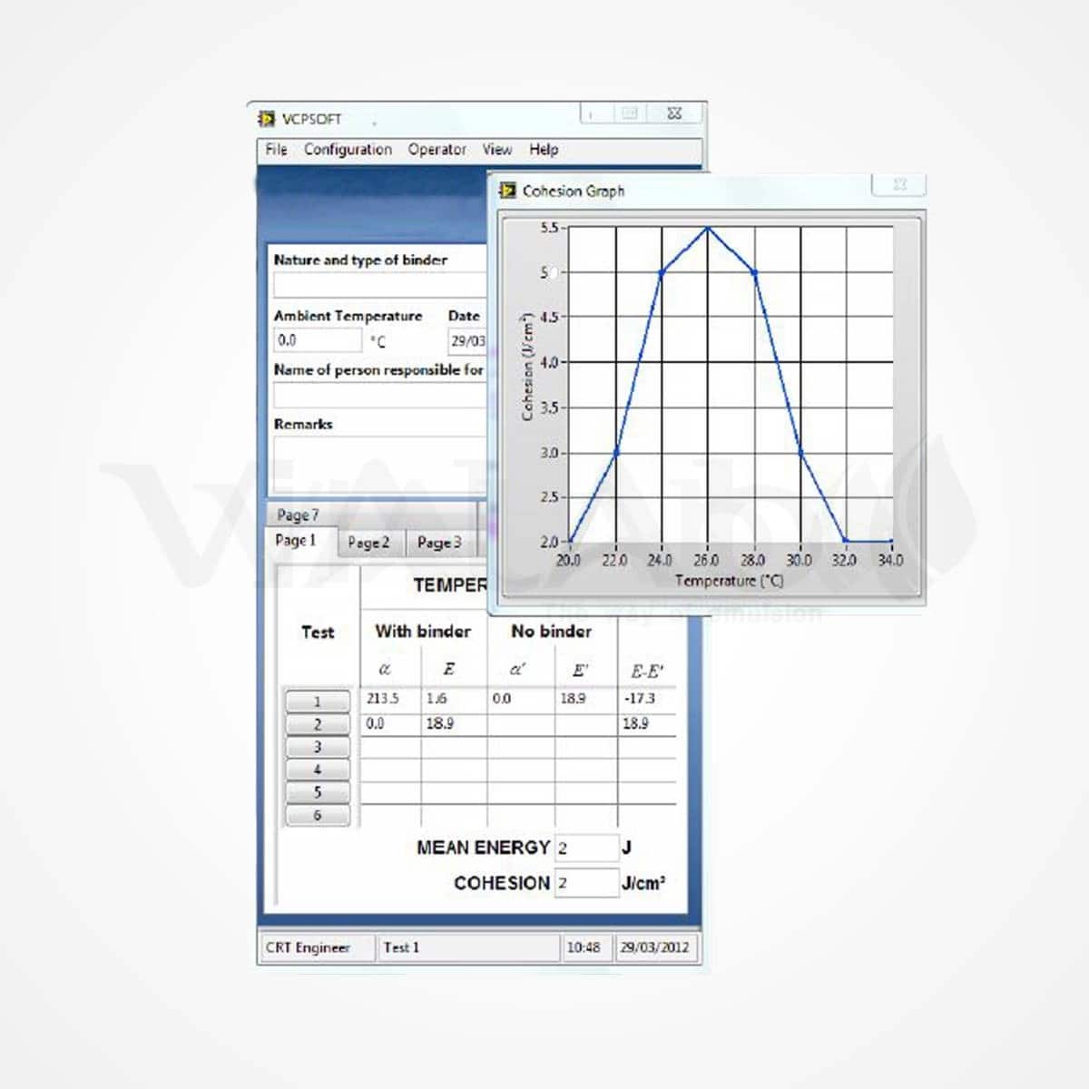
Task: Click the 0.0 alpha prime cell in row 1
Action: coord(521,699)
